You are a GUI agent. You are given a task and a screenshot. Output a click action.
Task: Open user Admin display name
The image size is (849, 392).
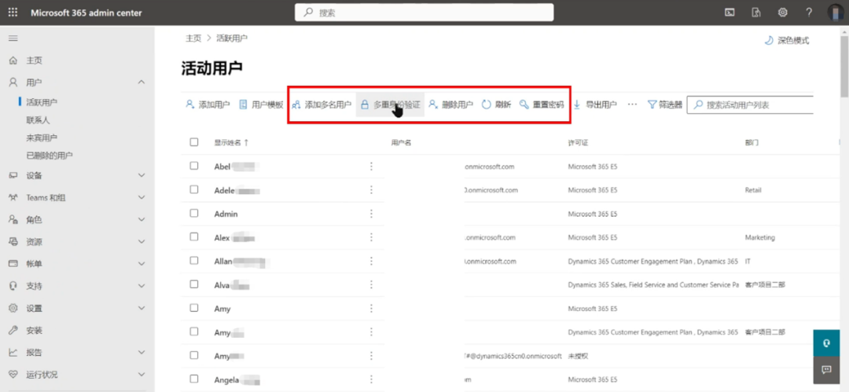[226, 214]
